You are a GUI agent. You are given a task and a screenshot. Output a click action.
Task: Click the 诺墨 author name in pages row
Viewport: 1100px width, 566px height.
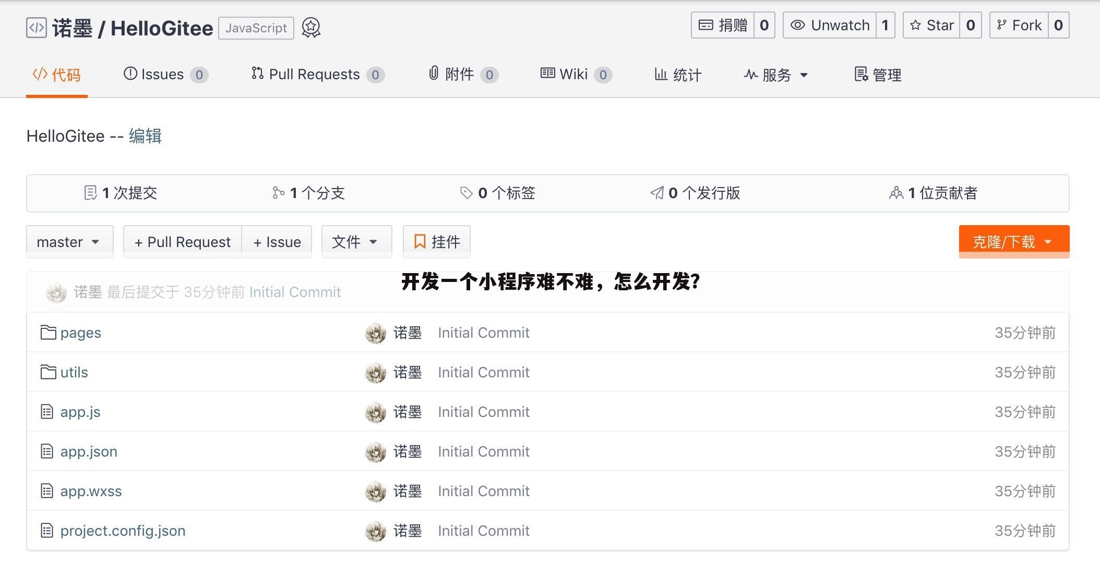tap(408, 333)
